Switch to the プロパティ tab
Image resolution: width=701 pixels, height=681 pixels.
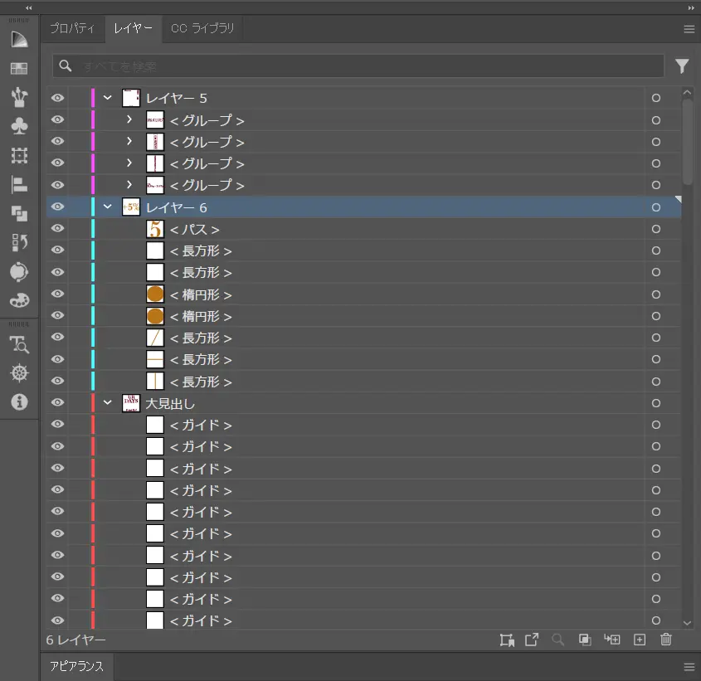(71, 29)
